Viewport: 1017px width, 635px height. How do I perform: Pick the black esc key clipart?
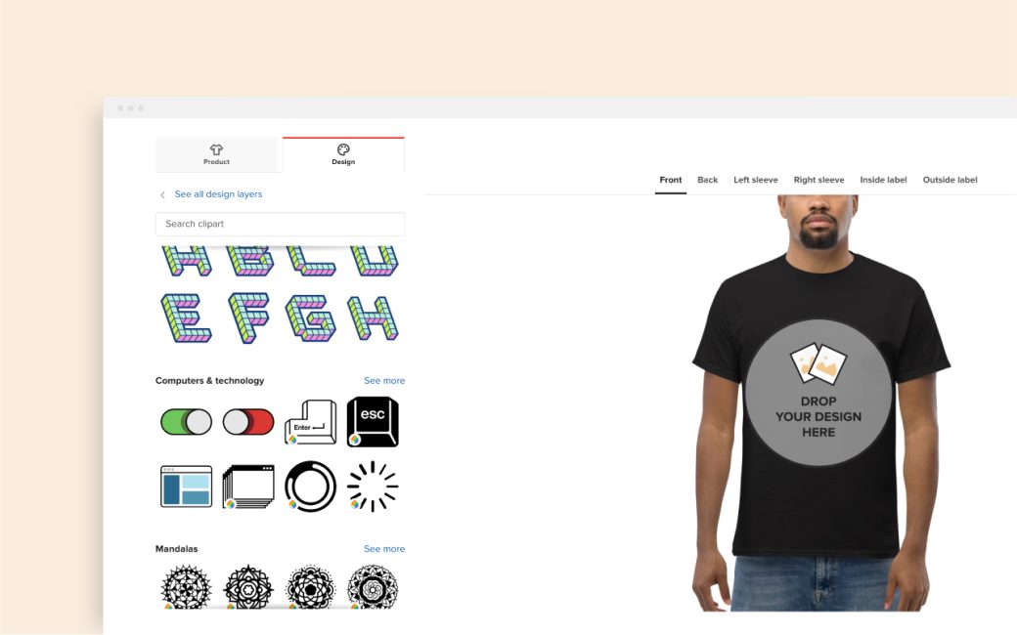(x=373, y=422)
